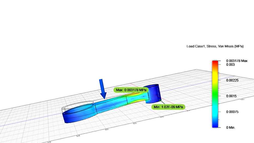
Task: Click the legend title Load Case1, Stress, Von Mises
Action: [x=215, y=46]
